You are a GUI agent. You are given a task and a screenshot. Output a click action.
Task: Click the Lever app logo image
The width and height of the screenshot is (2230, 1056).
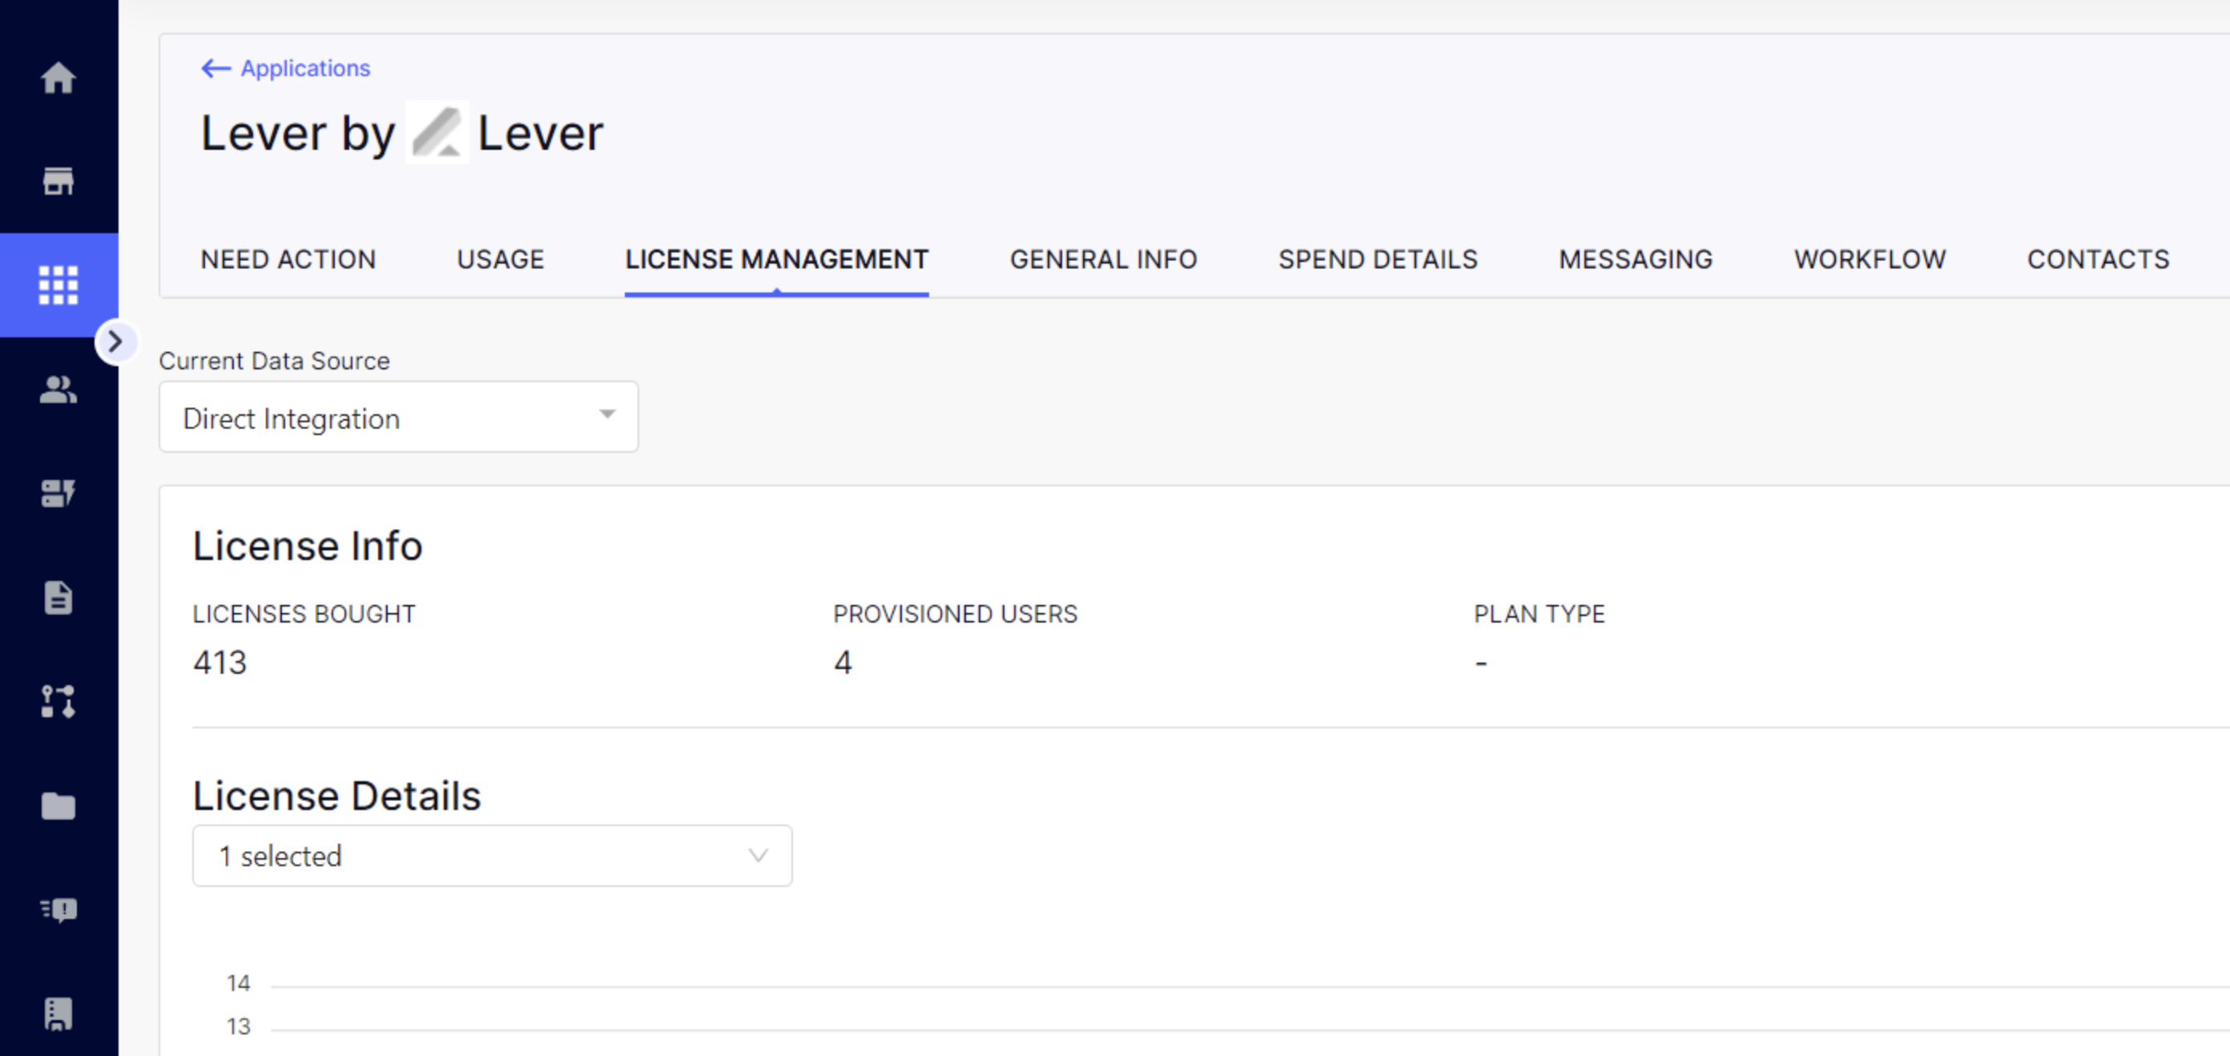point(437,131)
